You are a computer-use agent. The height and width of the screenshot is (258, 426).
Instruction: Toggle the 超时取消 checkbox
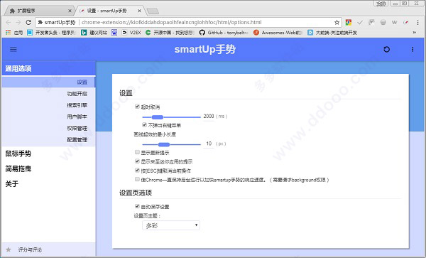(137, 107)
